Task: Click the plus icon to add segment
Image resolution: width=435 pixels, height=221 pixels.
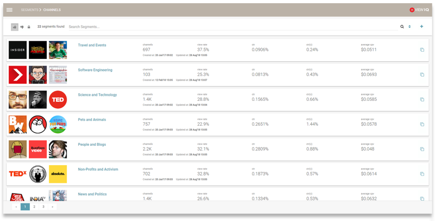Action: click(422, 27)
